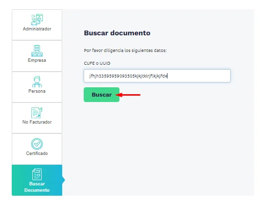Select the Buscar Documento page icon
This screenshot has height=205, width=259.
point(37,174)
